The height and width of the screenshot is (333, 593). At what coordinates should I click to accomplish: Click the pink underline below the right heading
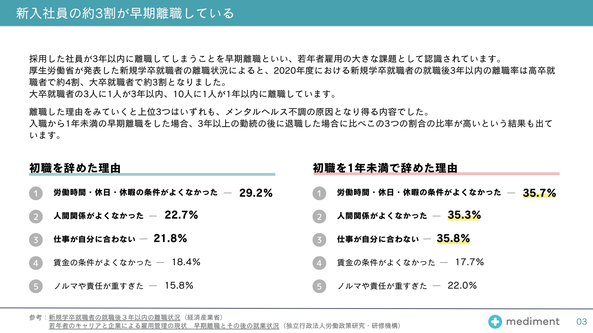pyautogui.click(x=436, y=174)
